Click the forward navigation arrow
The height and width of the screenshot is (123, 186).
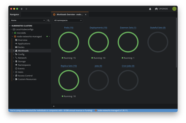pos(26,9)
